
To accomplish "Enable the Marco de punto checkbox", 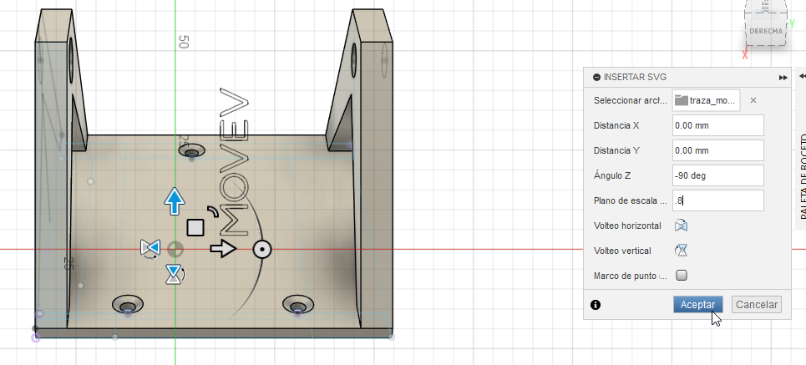I will [x=682, y=275].
